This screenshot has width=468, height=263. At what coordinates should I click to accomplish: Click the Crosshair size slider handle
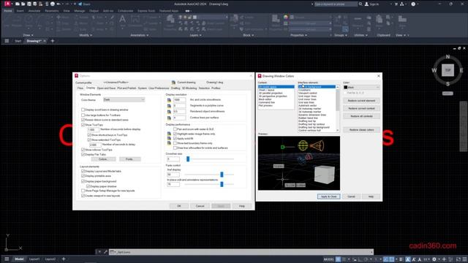tap(188, 159)
